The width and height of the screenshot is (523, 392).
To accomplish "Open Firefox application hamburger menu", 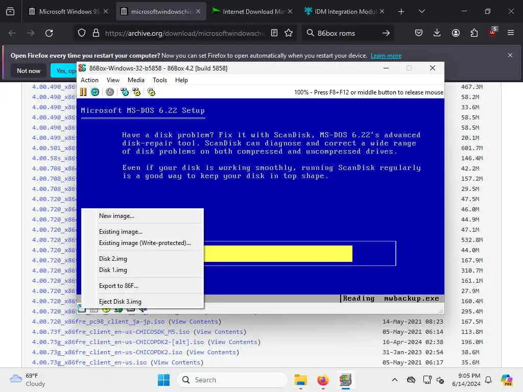I will pyautogui.click(x=511, y=33).
